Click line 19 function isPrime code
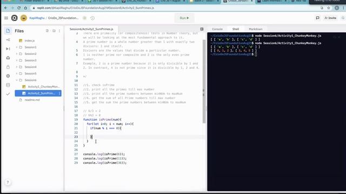 point(102,120)
